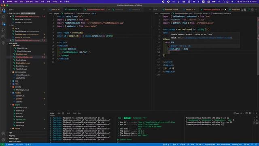Open notifications bell in status bar
259x146 pixels.
click(x=256, y=144)
